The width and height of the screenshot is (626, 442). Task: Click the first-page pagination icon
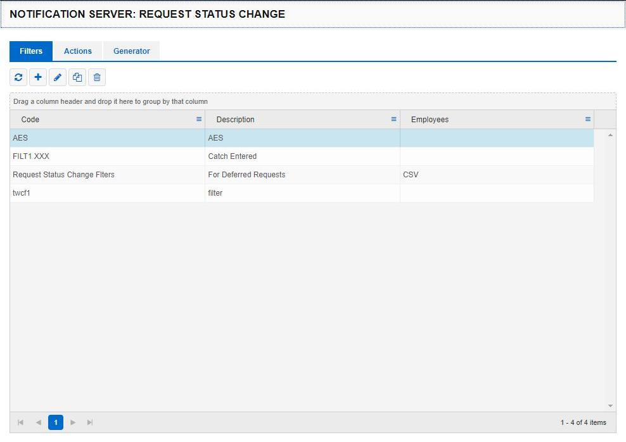(x=20, y=422)
